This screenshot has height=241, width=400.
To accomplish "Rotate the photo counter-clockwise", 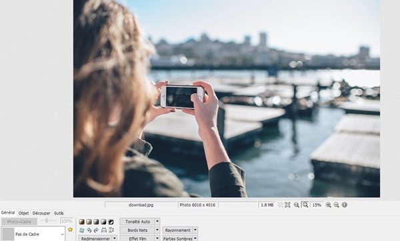I will tap(89, 230).
